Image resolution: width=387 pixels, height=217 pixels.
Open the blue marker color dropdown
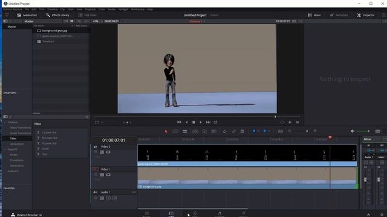pyautogui.click(x=268, y=131)
